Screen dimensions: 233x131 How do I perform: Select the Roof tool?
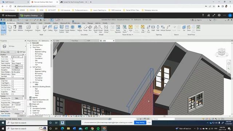(x=44, y=28)
